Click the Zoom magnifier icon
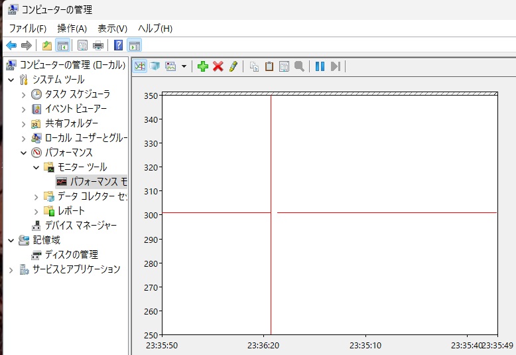The image size is (516, 355). point(299,66)
